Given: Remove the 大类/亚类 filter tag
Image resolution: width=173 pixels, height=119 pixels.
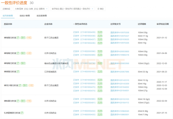Looking at the screenshot, I should pos(48,9).
